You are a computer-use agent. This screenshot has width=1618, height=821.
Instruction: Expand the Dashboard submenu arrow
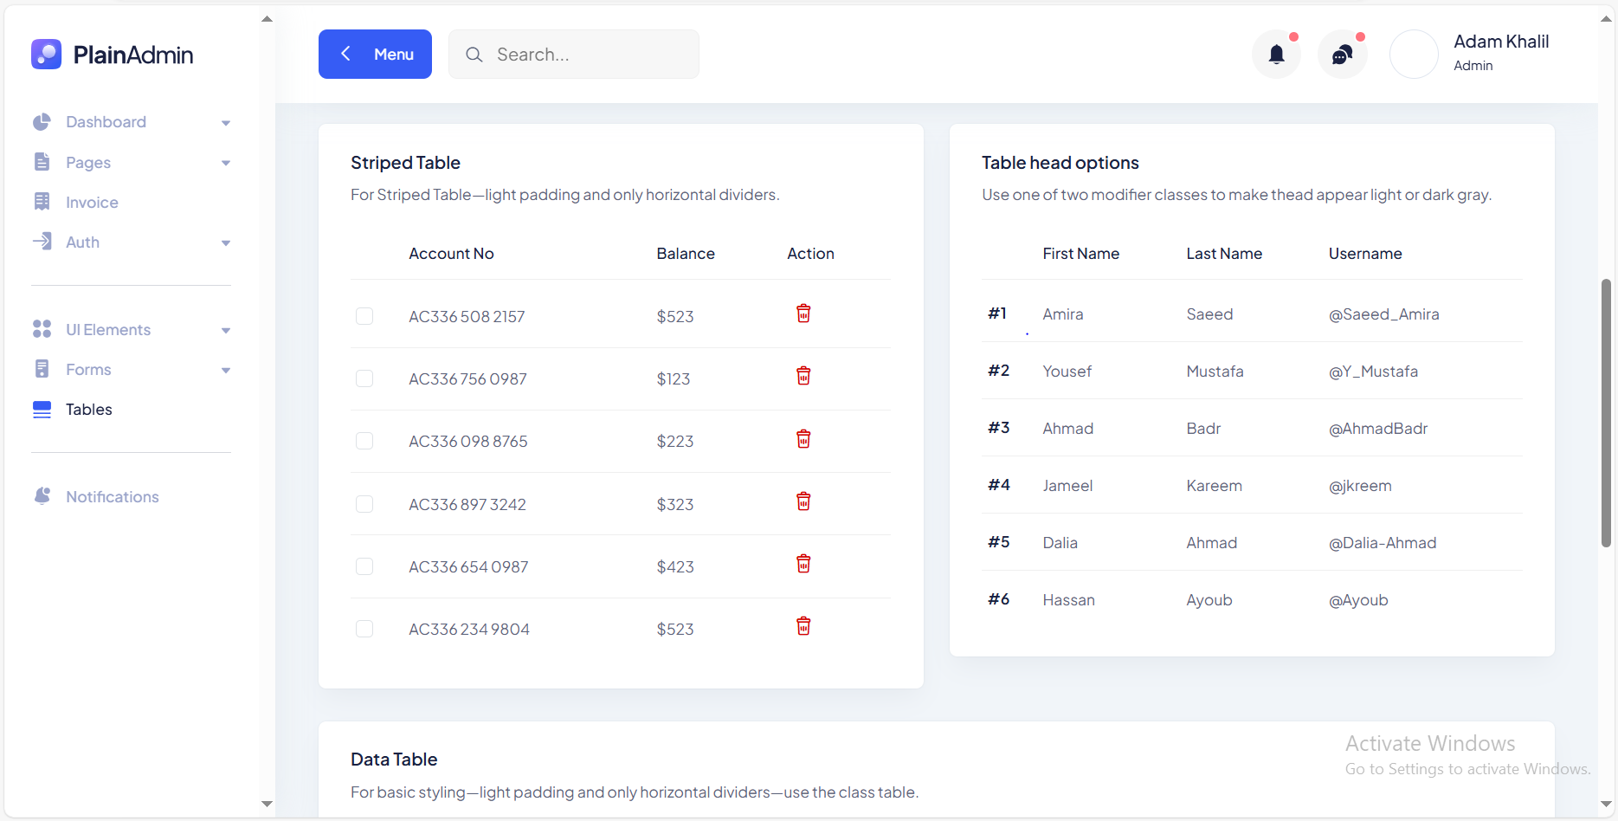(226, 123)
